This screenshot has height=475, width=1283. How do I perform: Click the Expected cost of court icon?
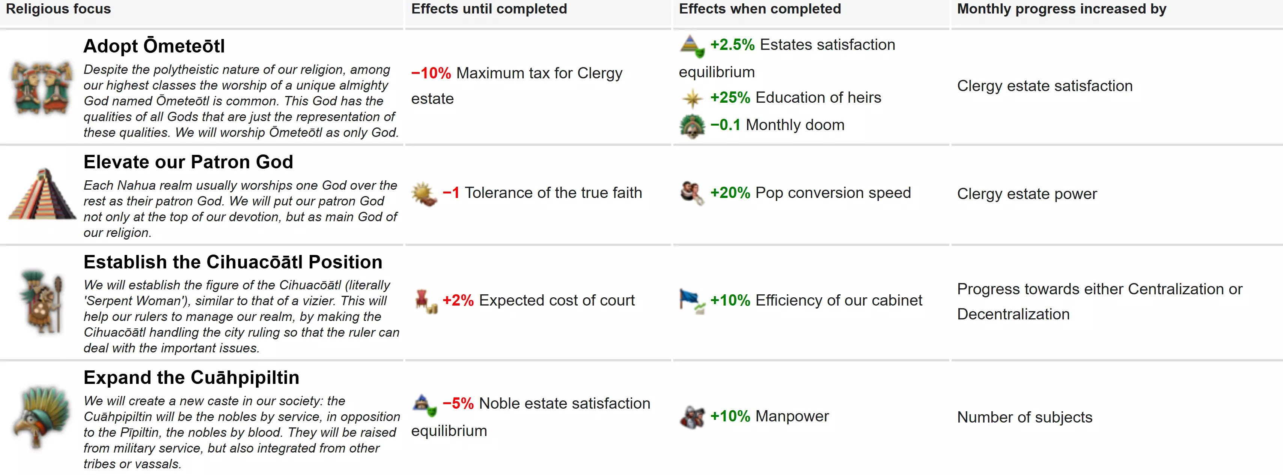click(425, 301)
